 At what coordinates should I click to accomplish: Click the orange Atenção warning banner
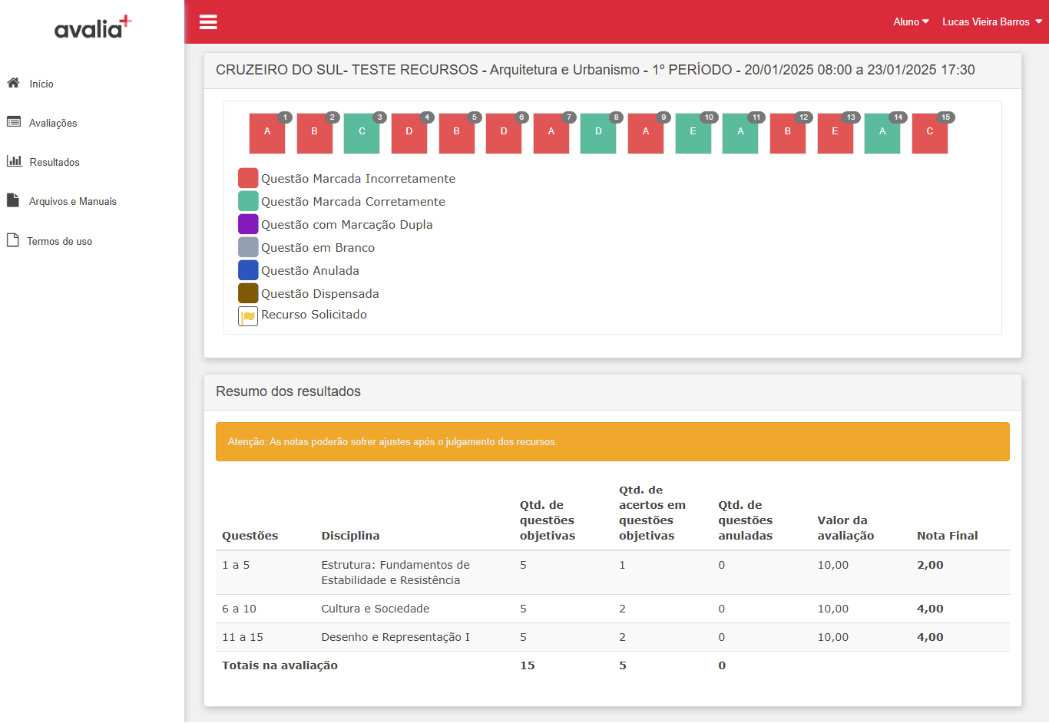613,442
